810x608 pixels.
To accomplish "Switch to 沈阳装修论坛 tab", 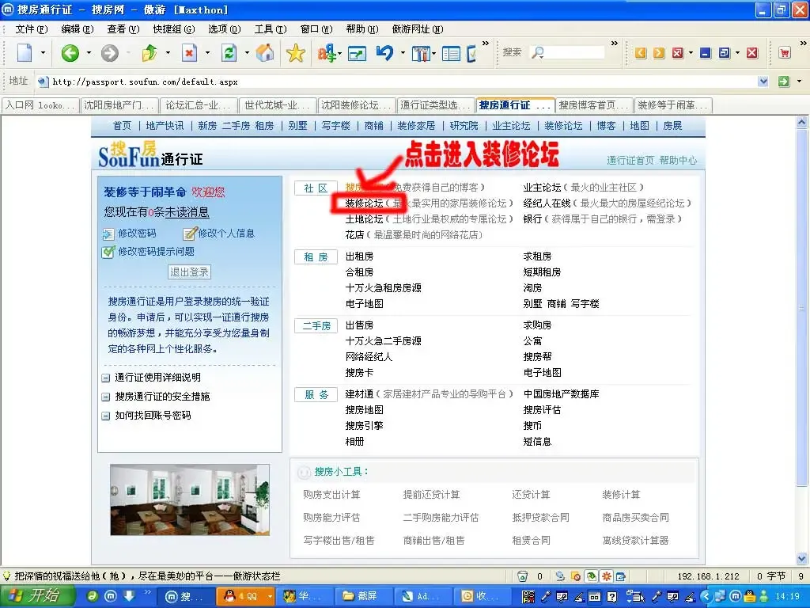I will [x=357, y=105].
